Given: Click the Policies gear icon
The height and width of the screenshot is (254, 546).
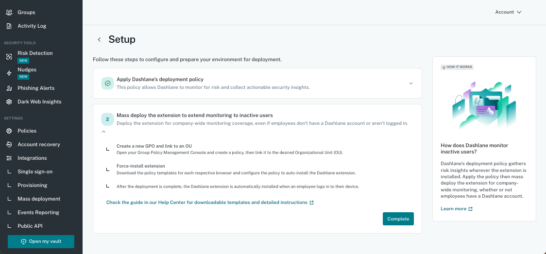Looking at the screenshot, I should [9, 131].
